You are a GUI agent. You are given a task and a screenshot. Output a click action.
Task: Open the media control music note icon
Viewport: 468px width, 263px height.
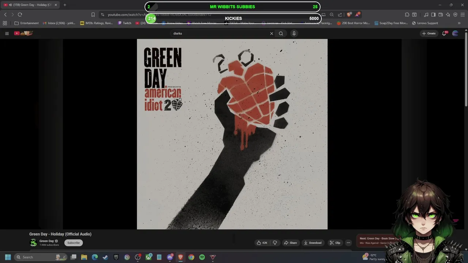[x=426, y=15]
